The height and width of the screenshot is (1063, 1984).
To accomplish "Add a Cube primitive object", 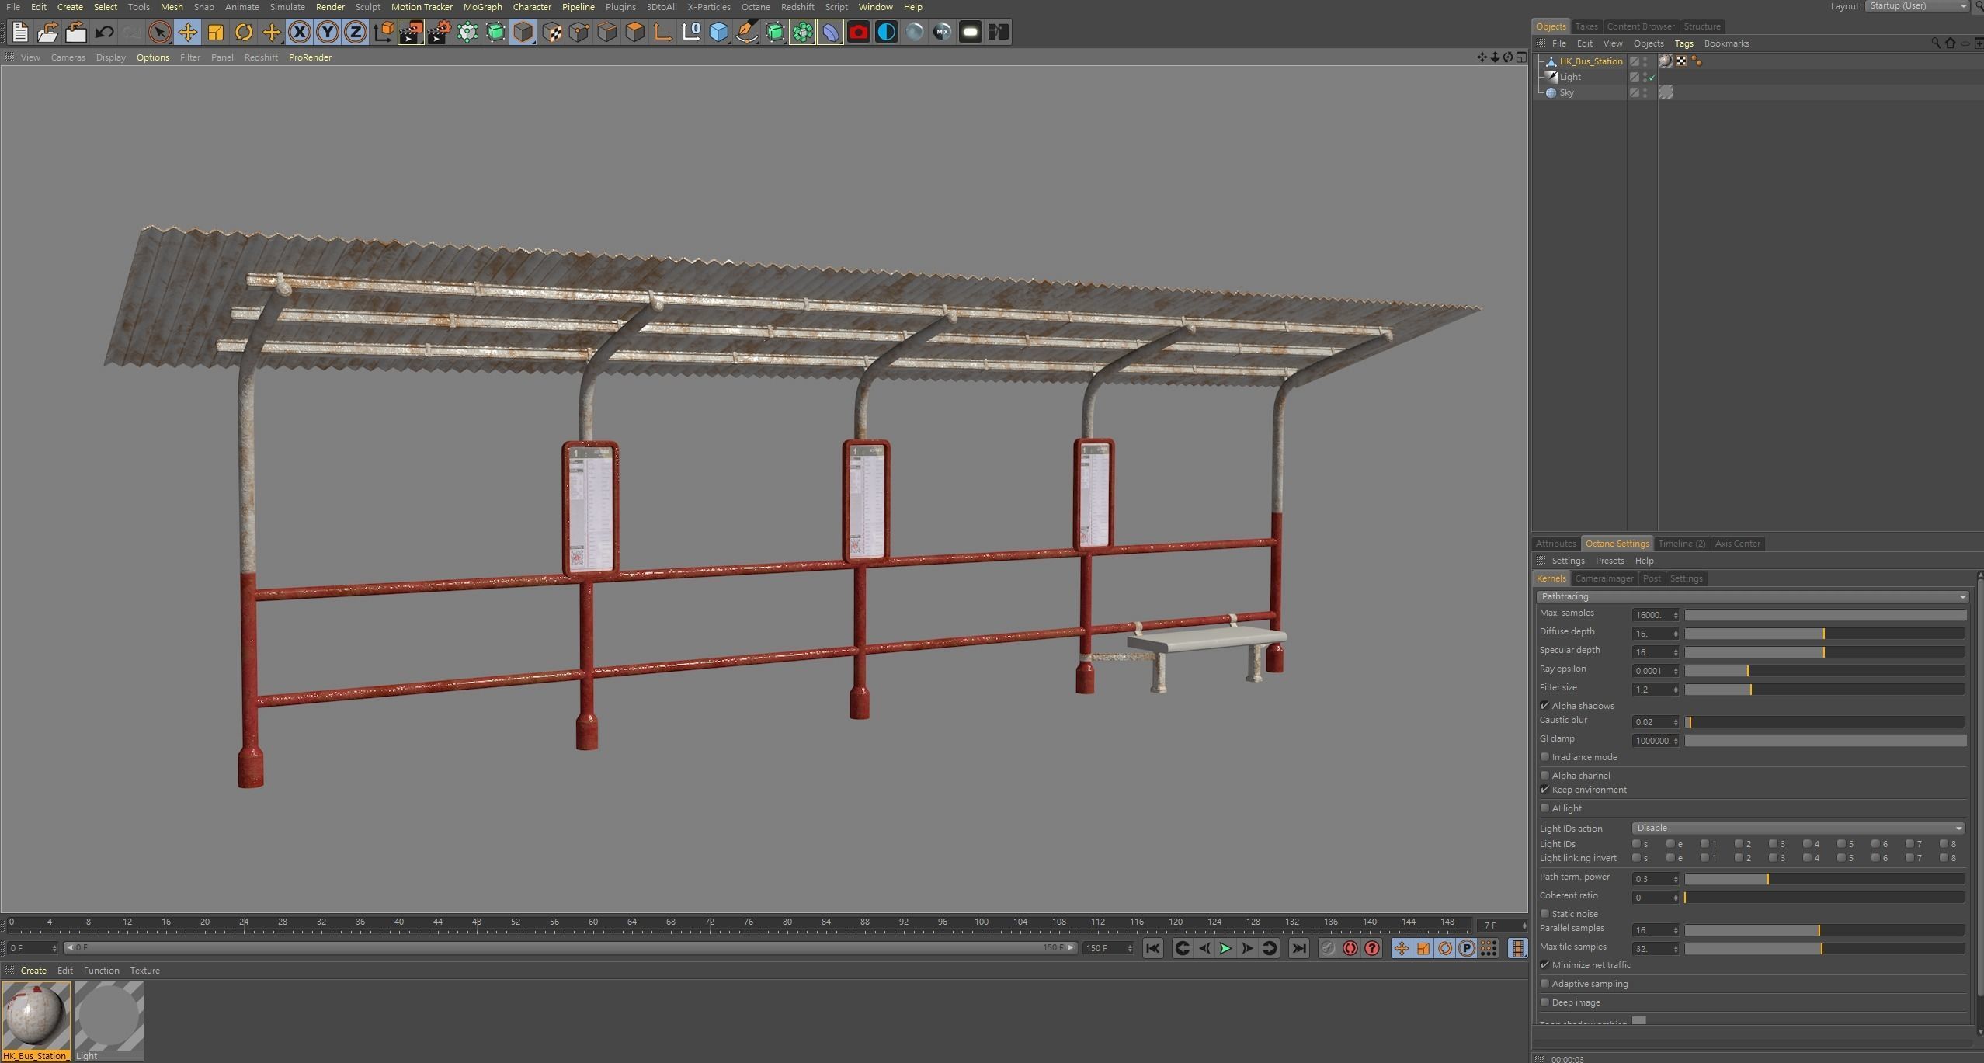I will [x=719, y=32].
